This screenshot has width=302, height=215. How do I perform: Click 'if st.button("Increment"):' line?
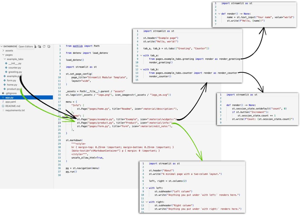click(250, 112)
